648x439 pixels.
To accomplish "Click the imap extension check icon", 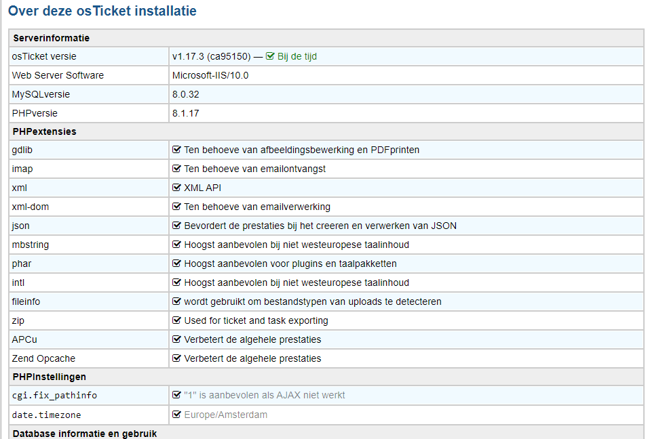I will coord(176,169).
